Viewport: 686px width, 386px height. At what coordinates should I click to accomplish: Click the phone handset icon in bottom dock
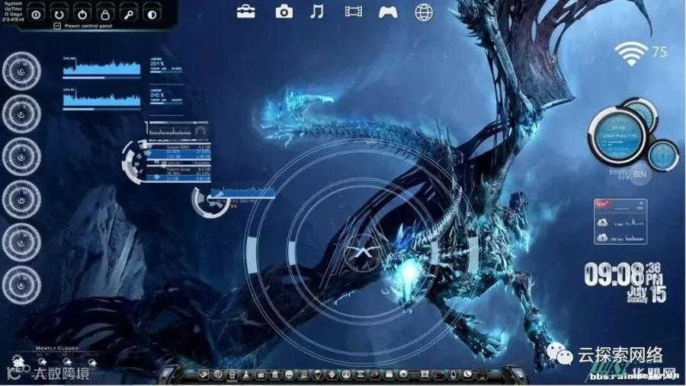[468, 374]
